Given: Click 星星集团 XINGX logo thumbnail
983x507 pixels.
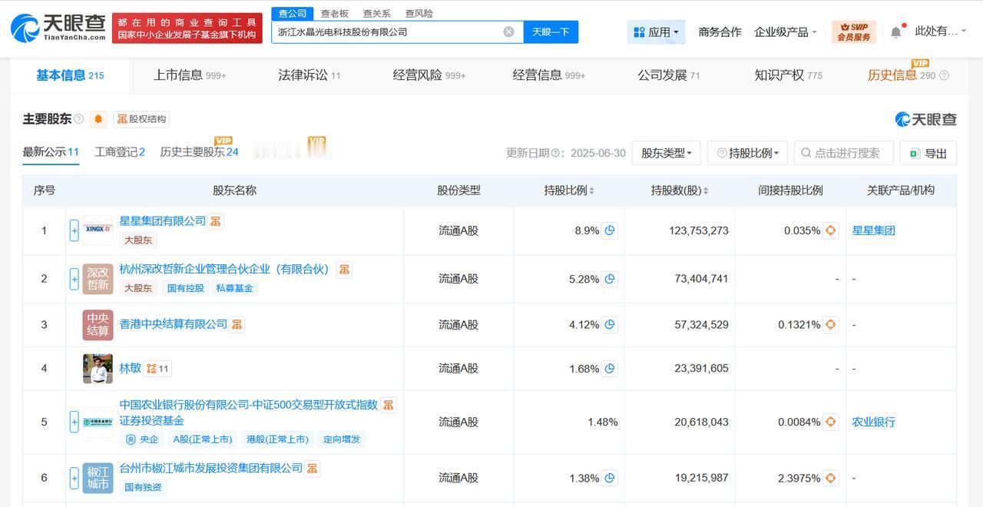Looking at the screenshot, I should coord(98,230).
